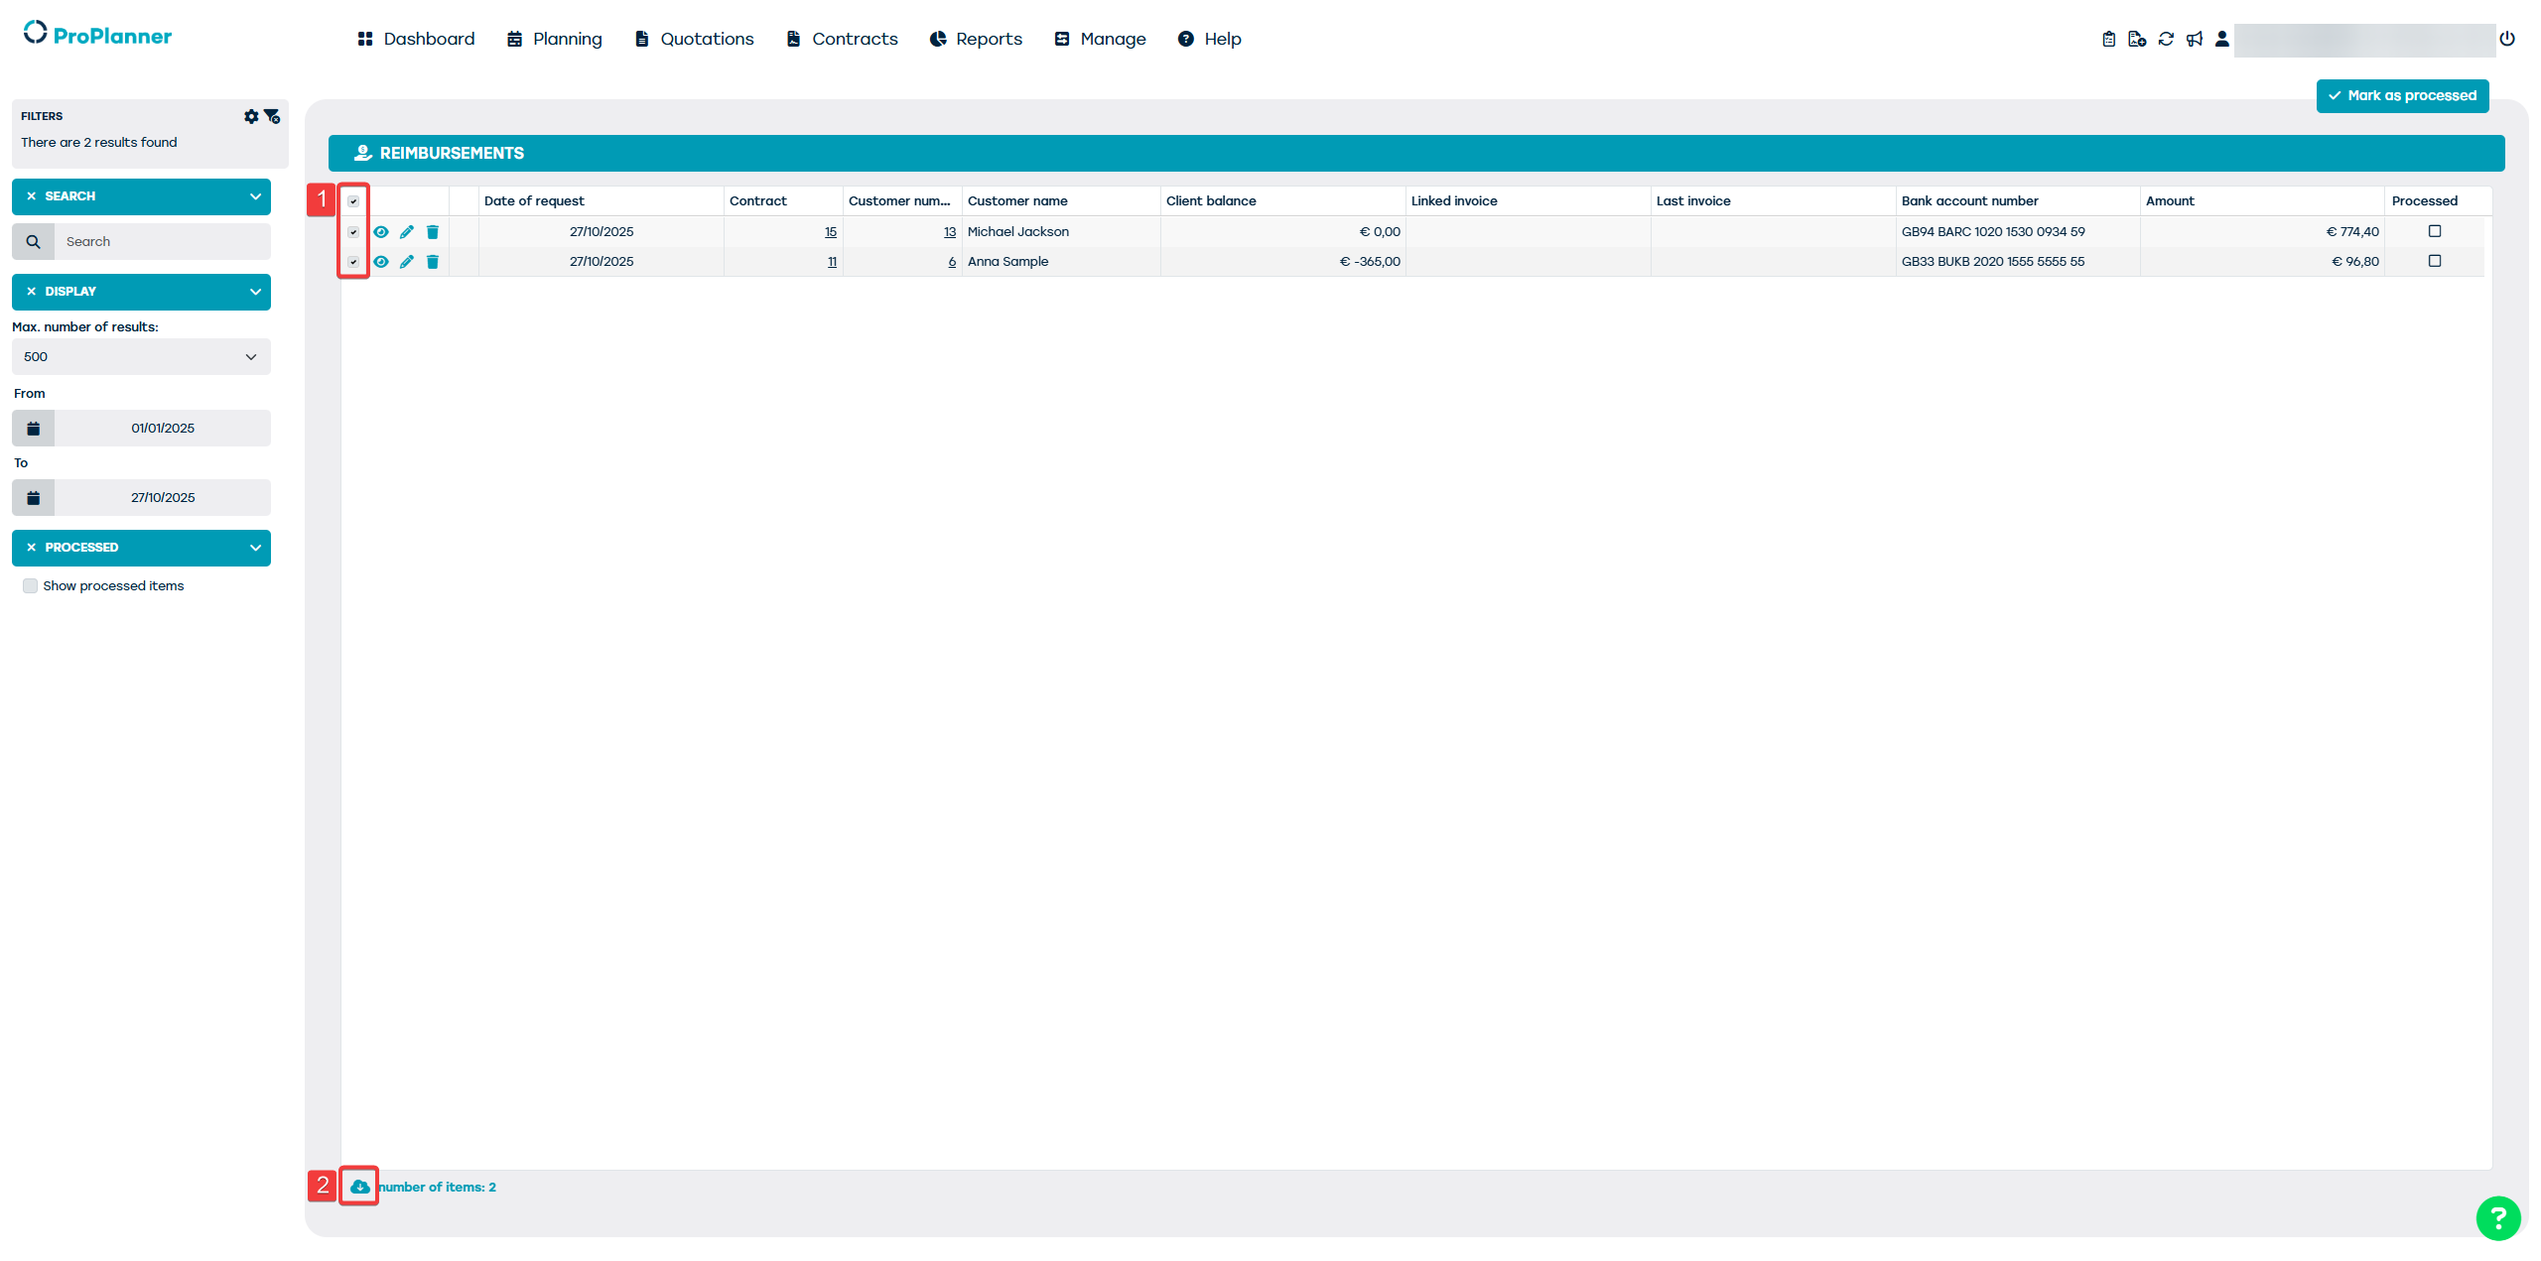The image size is (2541, 1261).
Task: Enable Show processed items checkbox
Action: [31, 586]
